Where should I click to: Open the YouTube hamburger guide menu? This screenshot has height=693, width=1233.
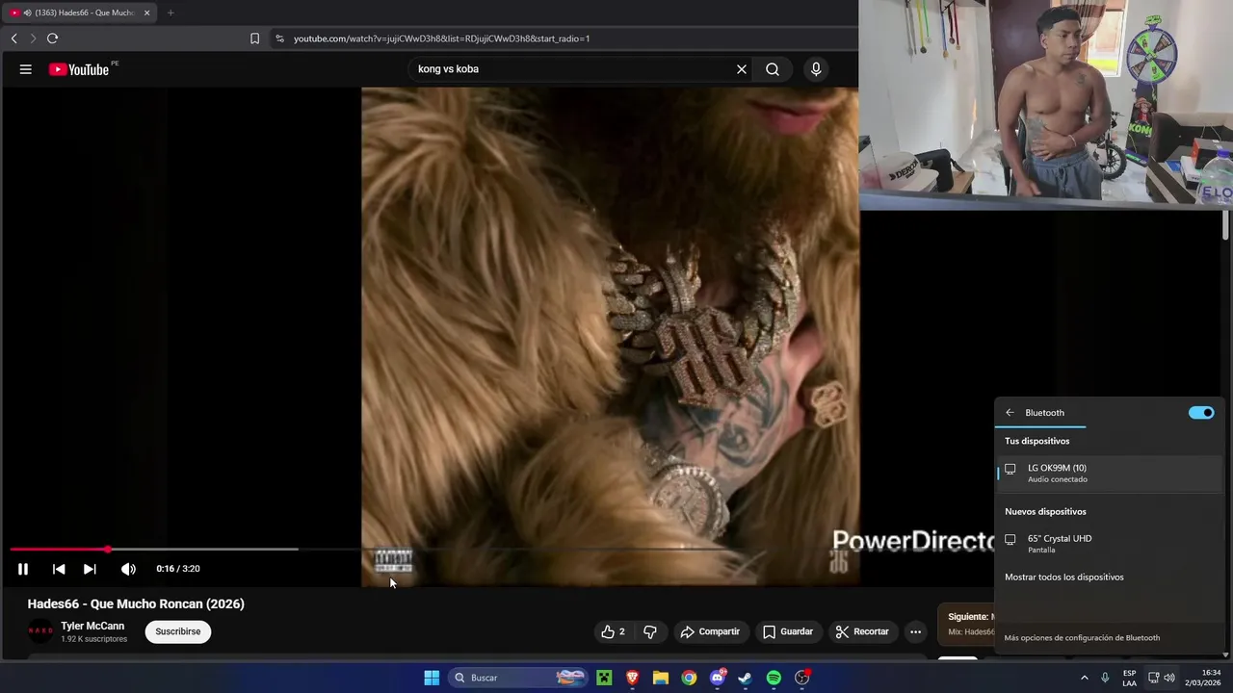point(26,69)
